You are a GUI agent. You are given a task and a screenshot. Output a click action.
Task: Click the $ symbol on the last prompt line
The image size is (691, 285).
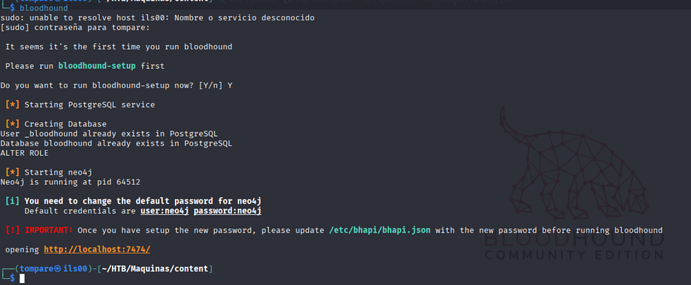(12, 278)
